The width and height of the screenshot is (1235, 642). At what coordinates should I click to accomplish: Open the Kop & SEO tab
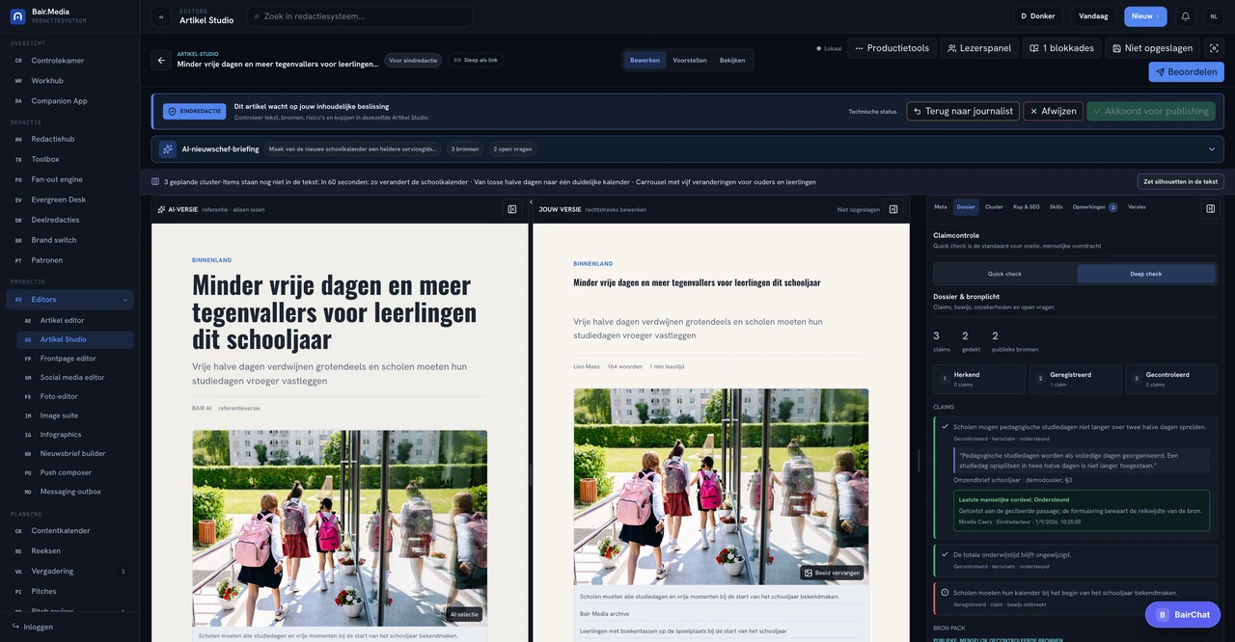click(x=1027, y=207)
